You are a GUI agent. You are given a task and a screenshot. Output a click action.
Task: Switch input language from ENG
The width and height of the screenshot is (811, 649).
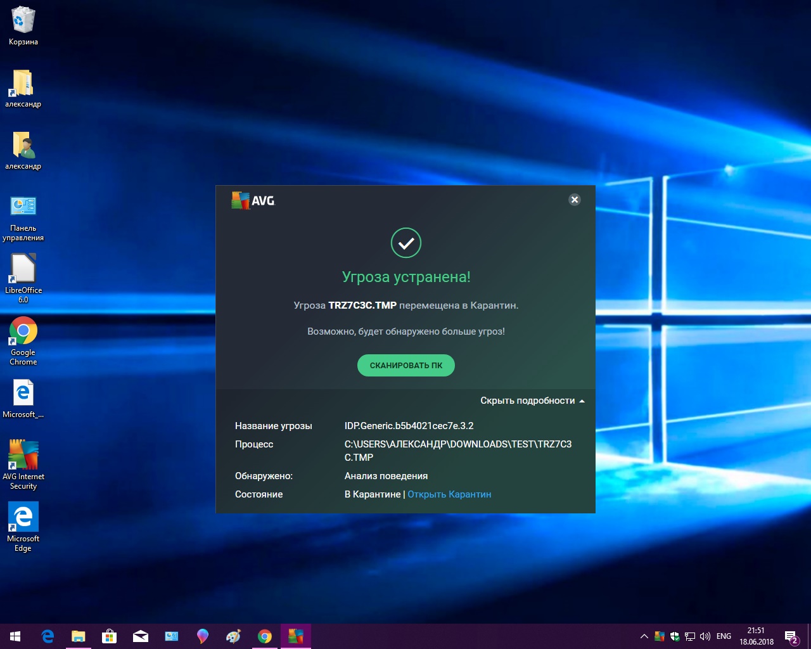[724, 636]
